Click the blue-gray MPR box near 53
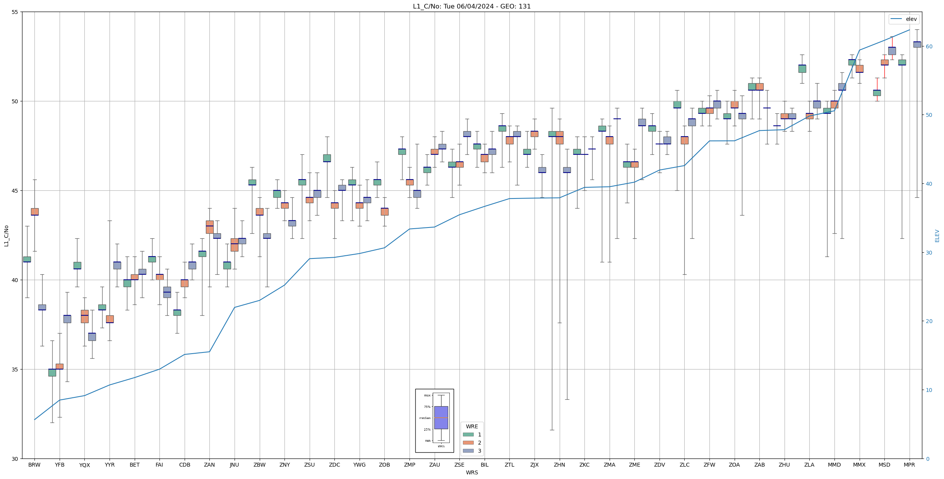 click(917, 44)
